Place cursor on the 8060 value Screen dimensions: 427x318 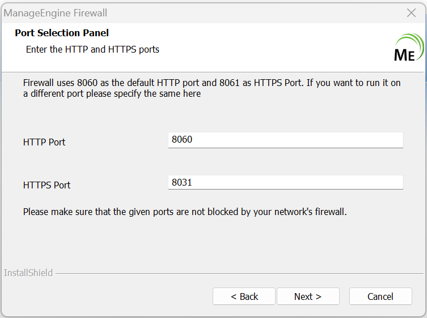point(182,139)
